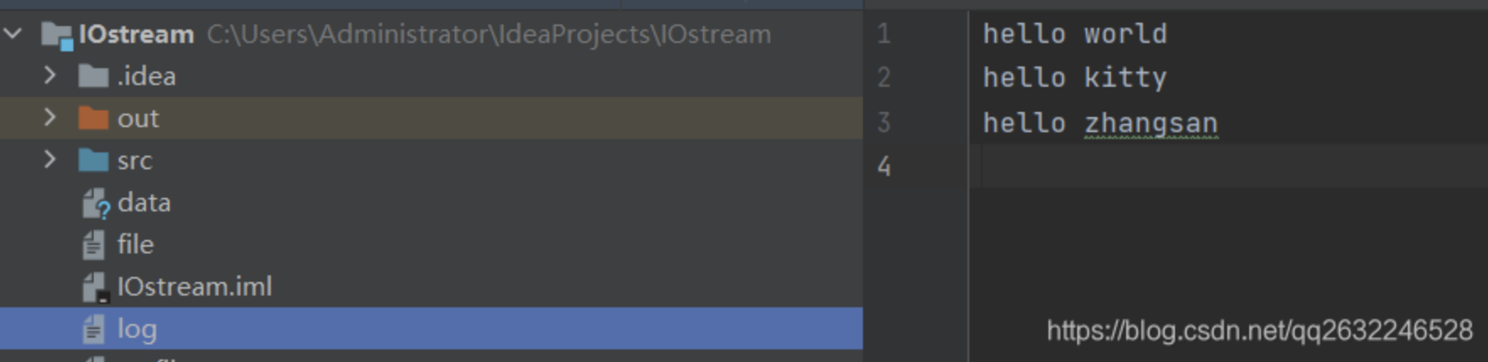This screenshot has height=362, width=1488.
Task: Click the text icon beside "file"
Action: [94, 245]
